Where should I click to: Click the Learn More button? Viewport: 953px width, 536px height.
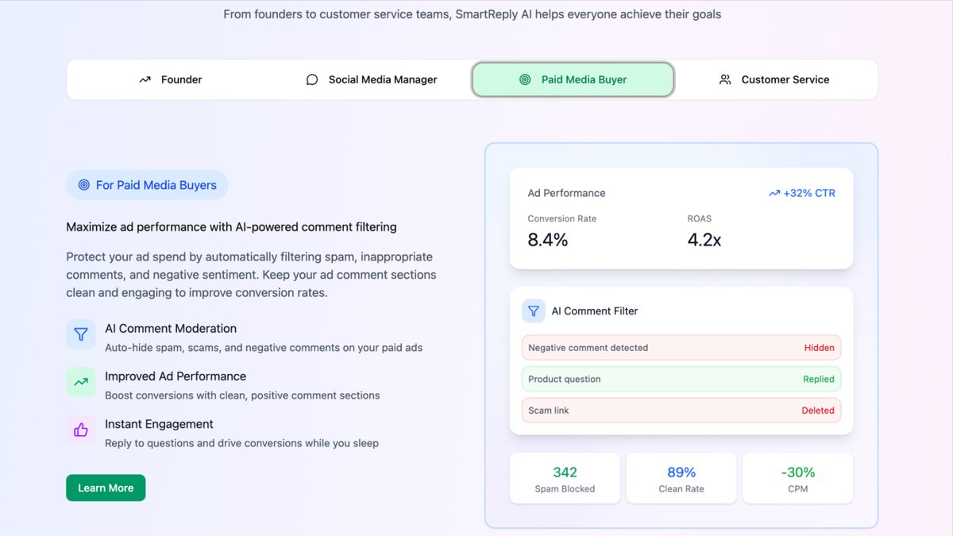click(106, 488)
